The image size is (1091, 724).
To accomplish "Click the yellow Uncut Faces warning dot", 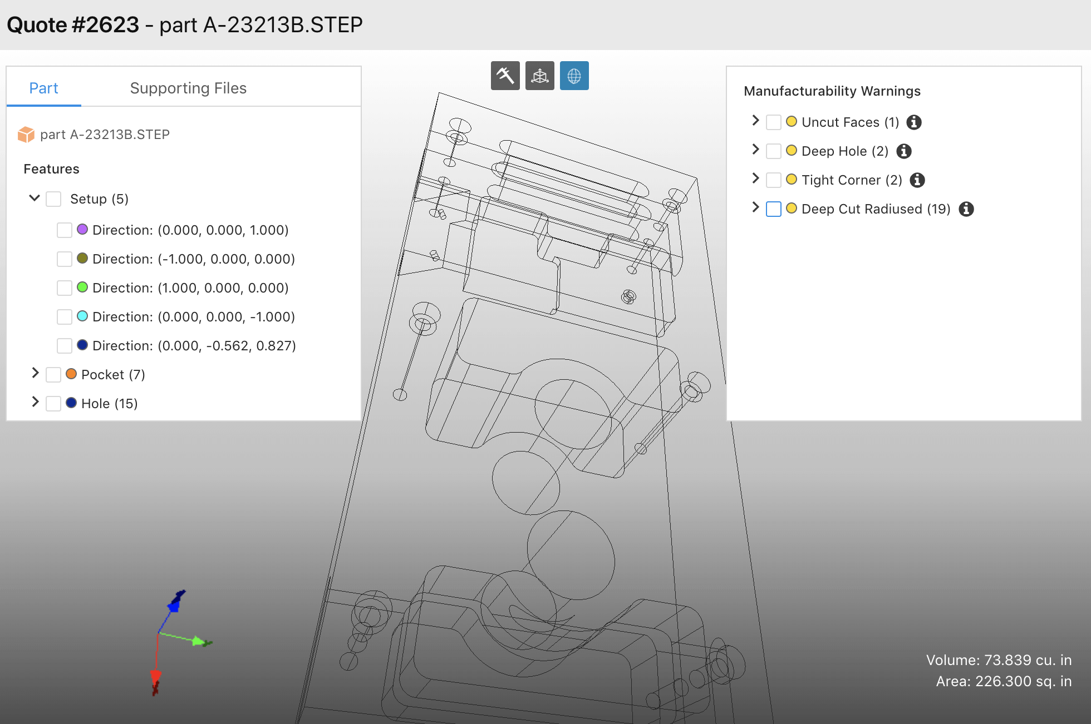I will tap(792, 121).
